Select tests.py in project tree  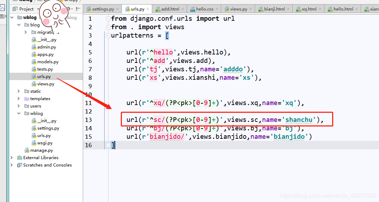tap(42, 69)
